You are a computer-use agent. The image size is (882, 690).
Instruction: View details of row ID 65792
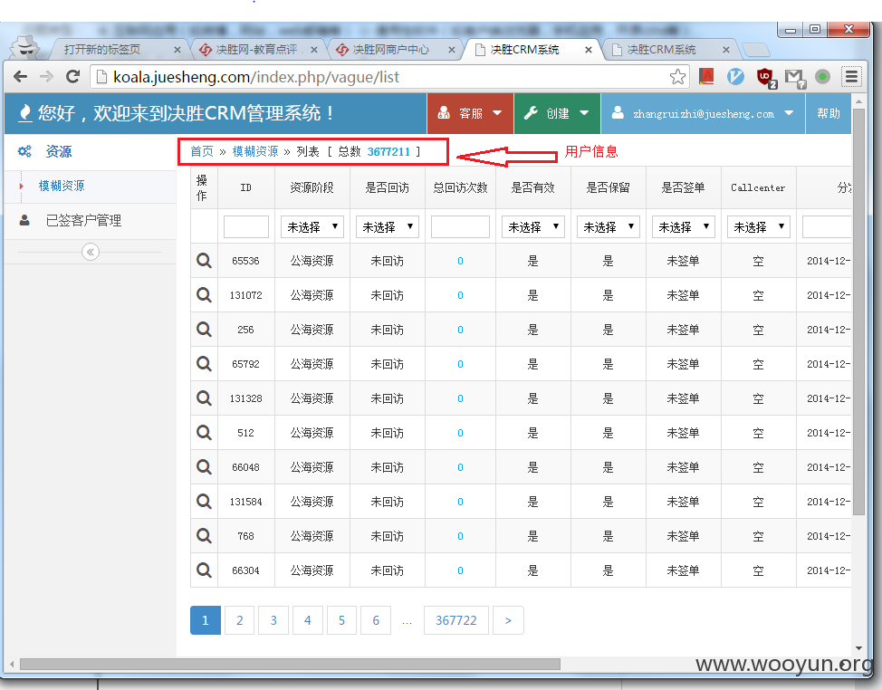point(204,364)
